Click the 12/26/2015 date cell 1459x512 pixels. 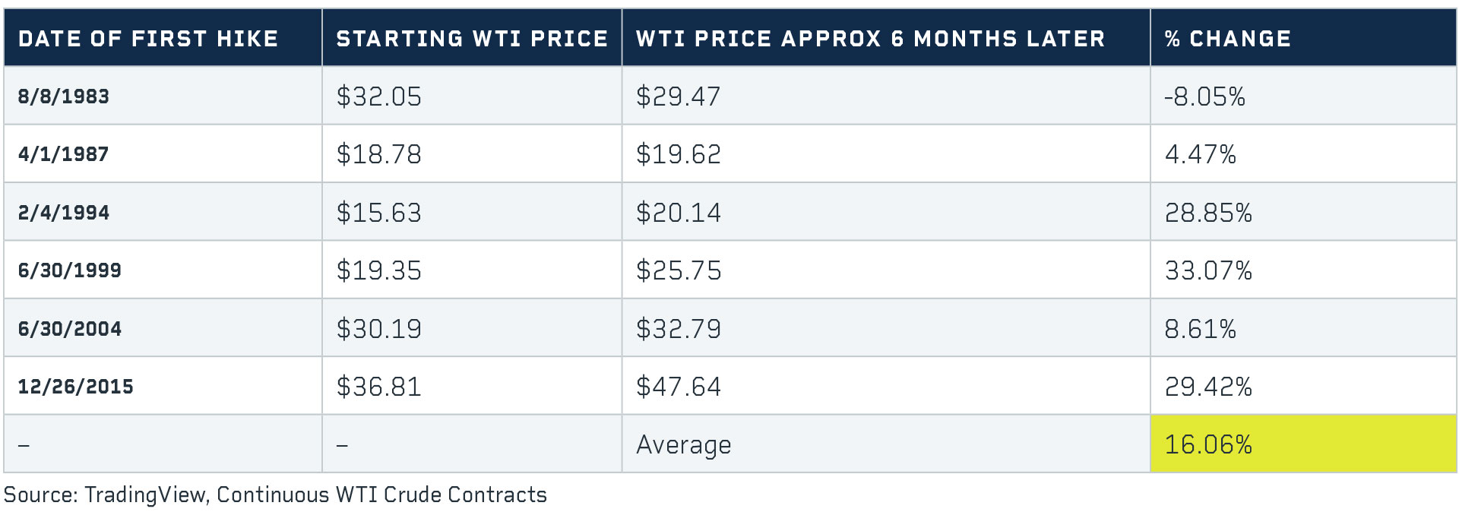coord(76,387)
